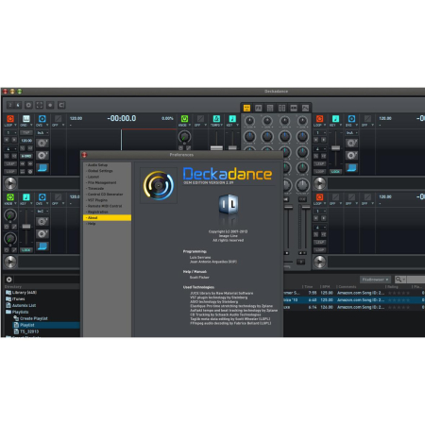This screenshot has width=425, height=425.
Task: Select the Library folder in the directory tree
Action: click(21, 293)
